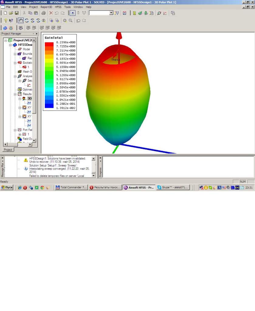Save the project with the floppy icon

(x=17, y=13)
